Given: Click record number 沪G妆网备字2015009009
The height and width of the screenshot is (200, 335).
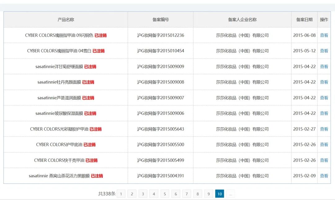Looking at the screenshot, I should [161, 66].
